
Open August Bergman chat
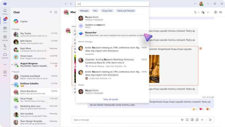(35, 65)
